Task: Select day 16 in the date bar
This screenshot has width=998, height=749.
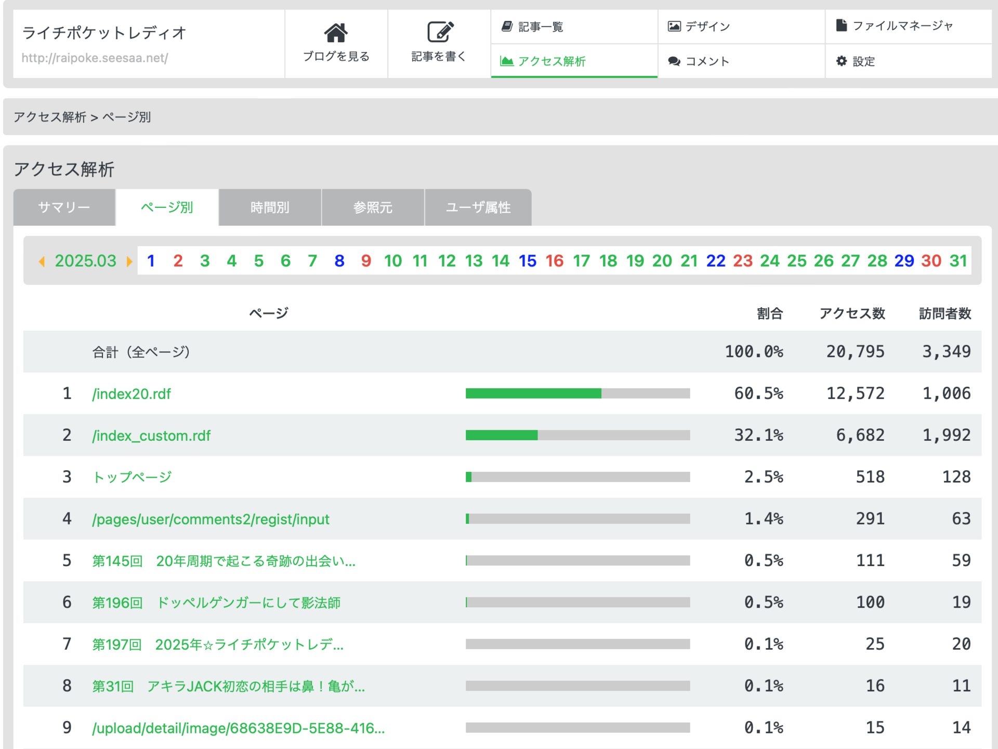Action: coord(555,261)
